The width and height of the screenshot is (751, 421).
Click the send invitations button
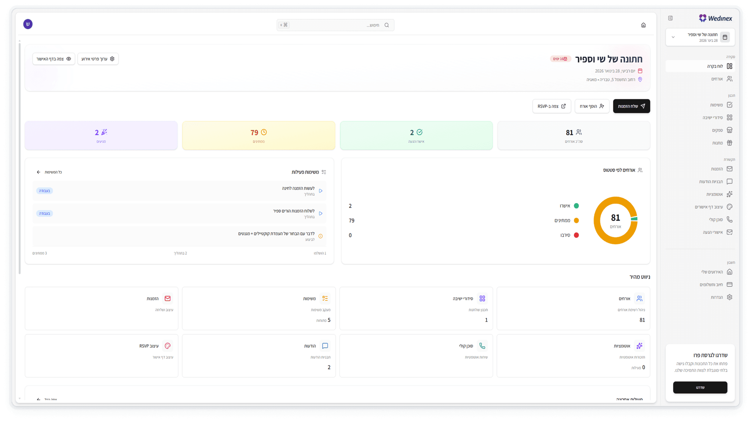[631, 106]
